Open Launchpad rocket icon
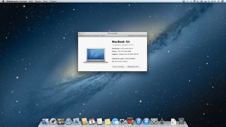The image size is (226, 127). [x=53, y=121]
